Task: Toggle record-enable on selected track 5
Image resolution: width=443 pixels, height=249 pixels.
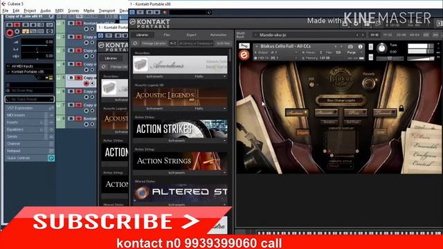Action: pos(86,84)
